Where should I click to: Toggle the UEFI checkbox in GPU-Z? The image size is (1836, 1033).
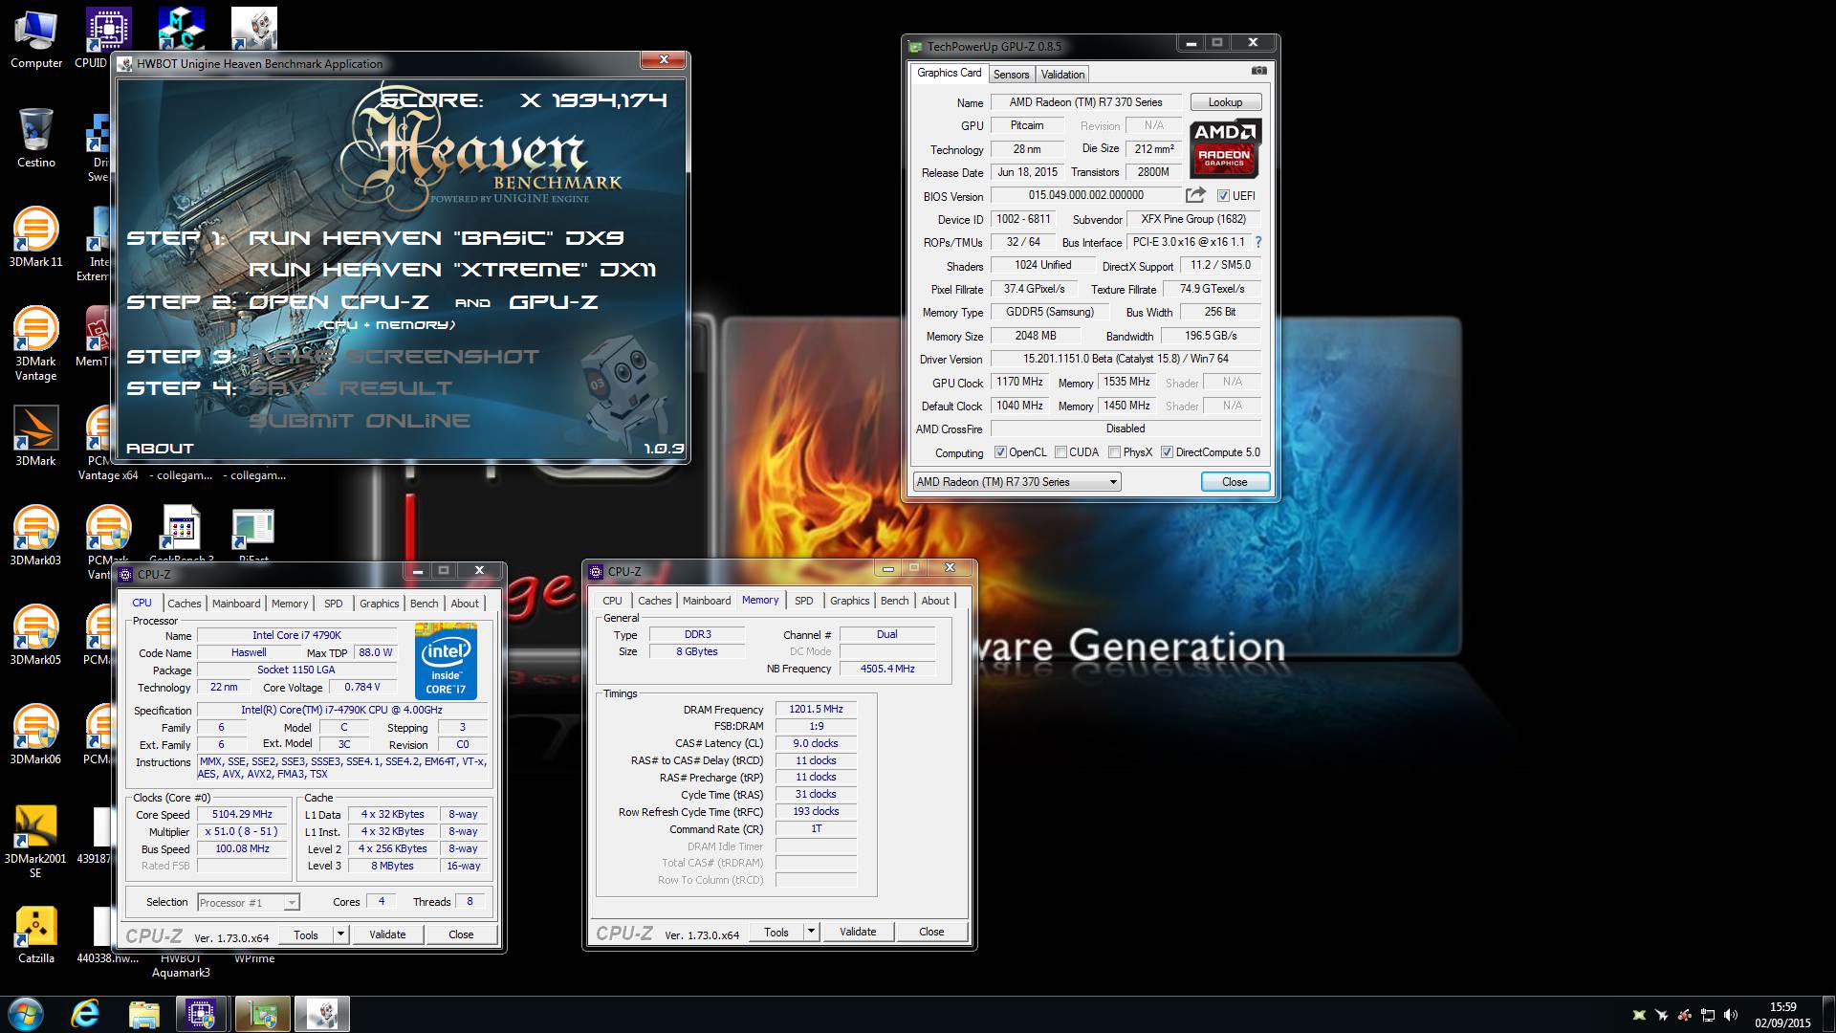tap(1223, 195)
